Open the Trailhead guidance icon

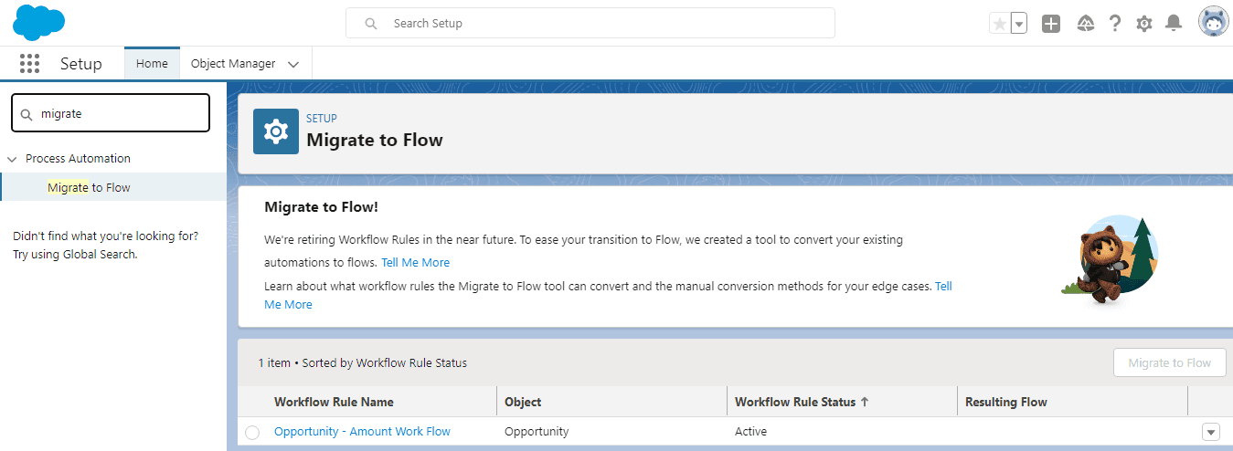pyautogui.click(x=1085, y=24)
